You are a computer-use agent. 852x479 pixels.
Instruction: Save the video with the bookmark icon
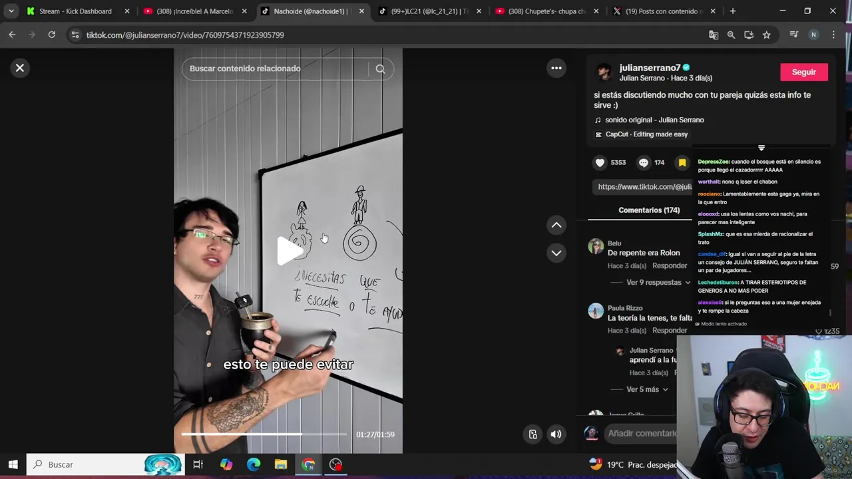[x=682, y=162]
